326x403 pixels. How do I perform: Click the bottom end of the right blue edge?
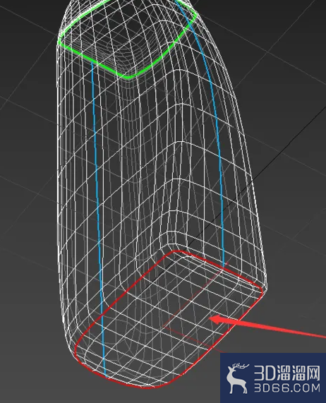click(224, 265)
